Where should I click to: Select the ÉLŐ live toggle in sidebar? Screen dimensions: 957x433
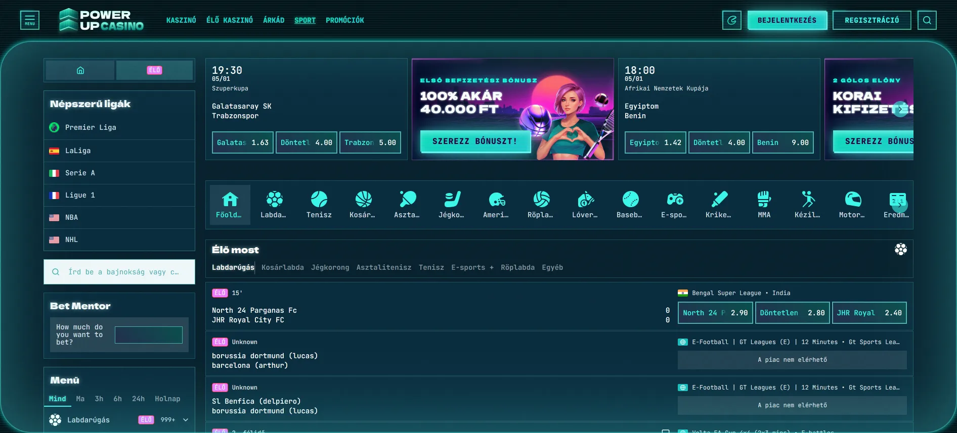coord(154,70)
